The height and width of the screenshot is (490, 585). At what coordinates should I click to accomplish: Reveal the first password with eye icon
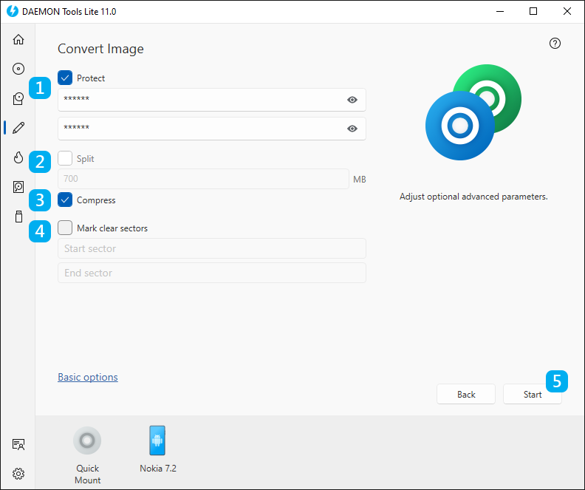[x=352, y=100]
